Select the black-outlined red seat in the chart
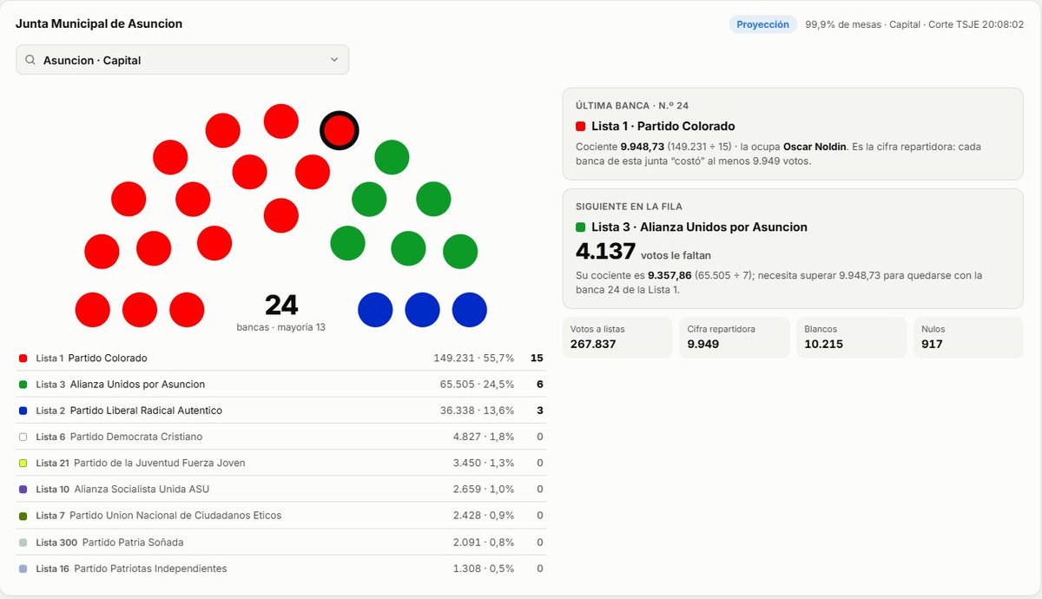This screenshot has width=1042, height=599. [340, 131]
